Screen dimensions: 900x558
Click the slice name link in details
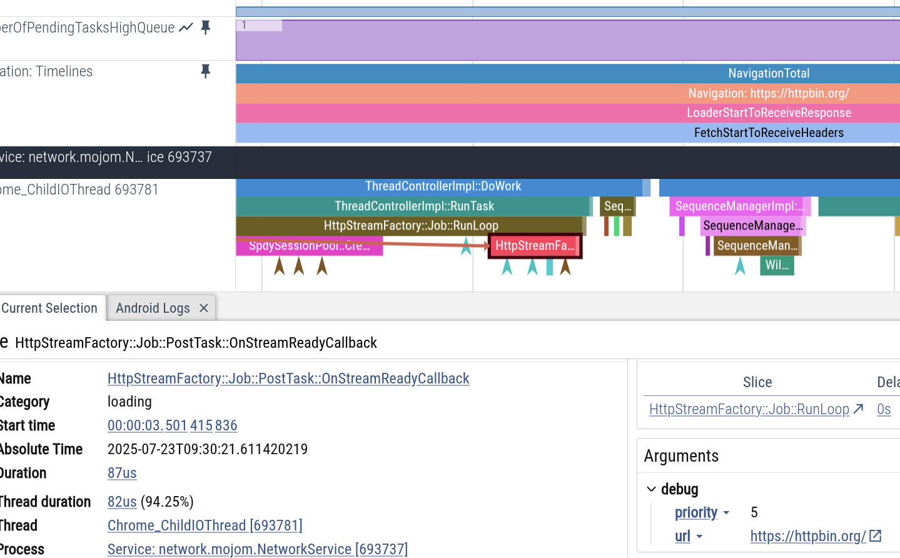point(288,378)
